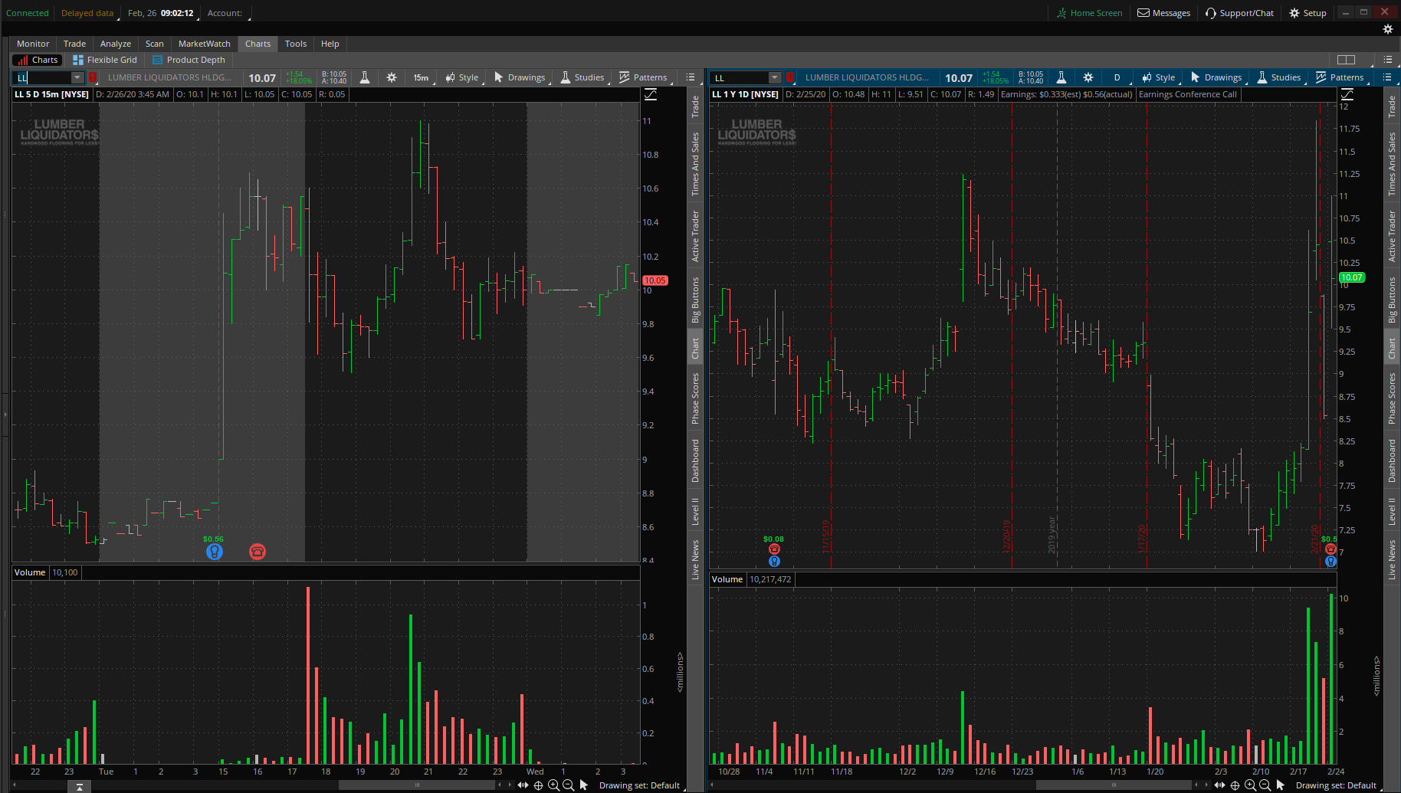Open the left chart's list menu icon
The image size is (1401, 793).
click(x=691, y=77)
